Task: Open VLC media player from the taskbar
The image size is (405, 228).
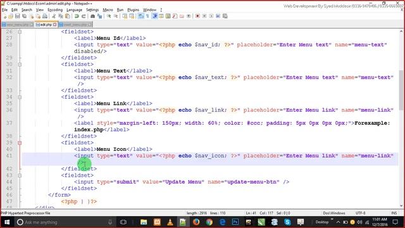Action: (170, 222)
